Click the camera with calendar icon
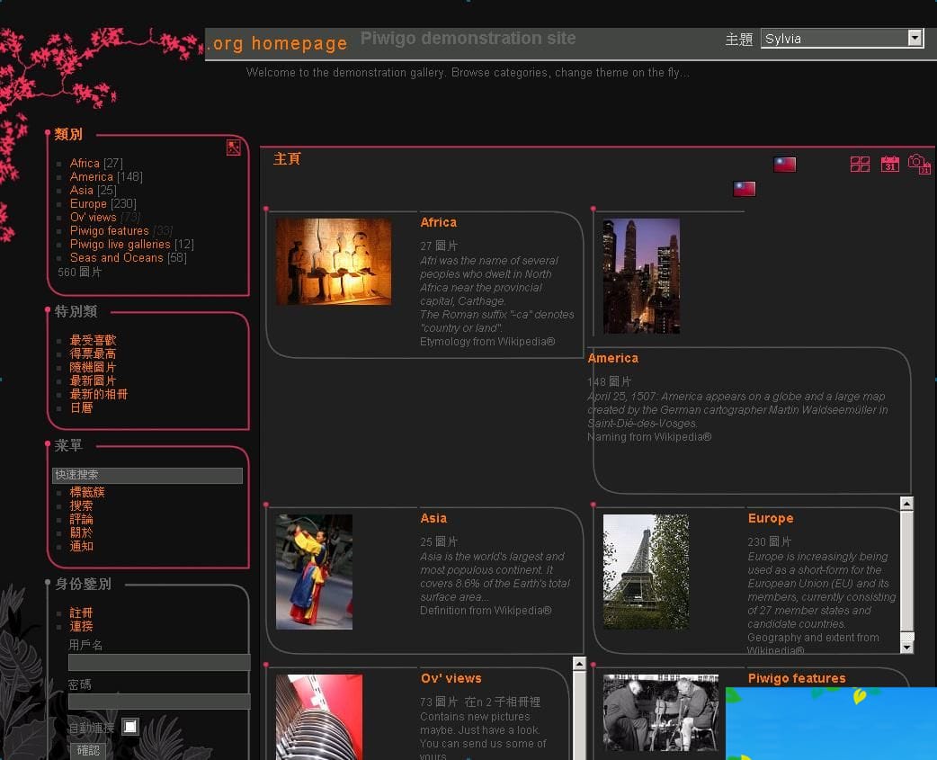This screenshot has height=760, width=937. pyautogui.click(x=918, y=164)
